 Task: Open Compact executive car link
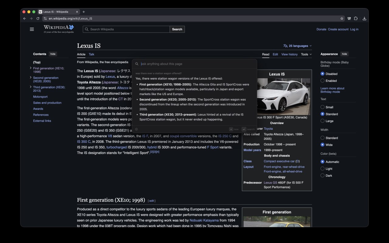tap(279, 161)
